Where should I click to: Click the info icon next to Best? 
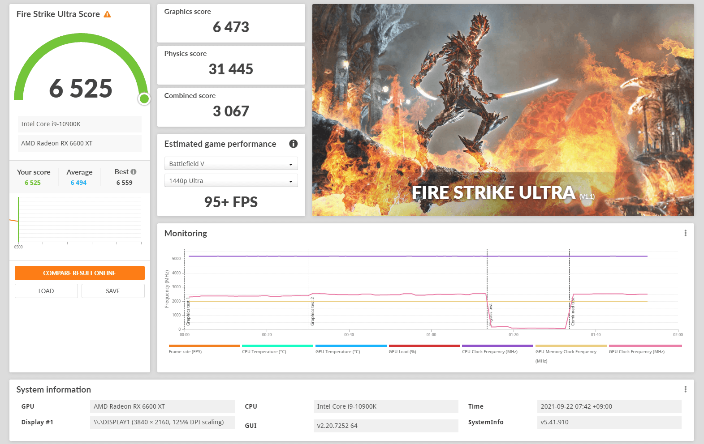pos(134,172)
